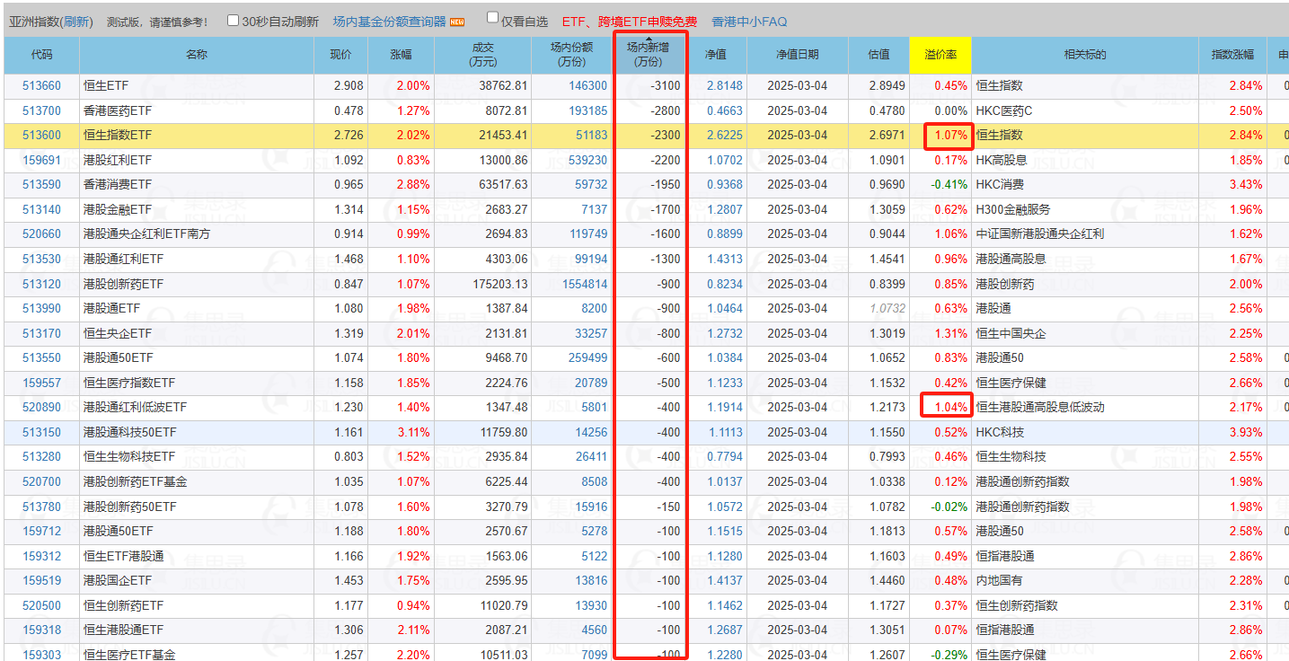This screenshot has height=661, width=1289.
Task: Sort table by 涨幅 column header
Action: pos(401,55)
